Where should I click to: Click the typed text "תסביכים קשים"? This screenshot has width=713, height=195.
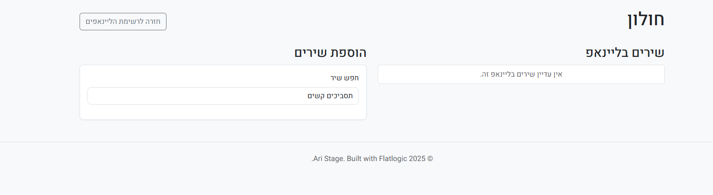330,96
